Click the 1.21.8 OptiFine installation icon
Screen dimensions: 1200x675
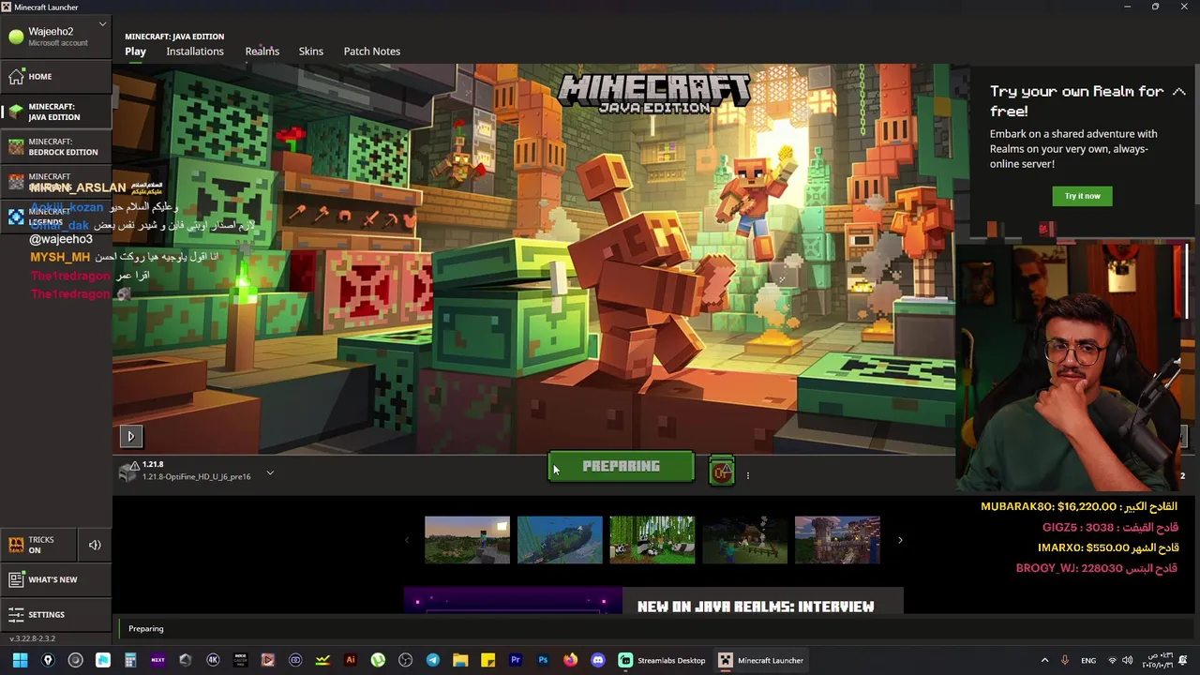tap(128, 472)
